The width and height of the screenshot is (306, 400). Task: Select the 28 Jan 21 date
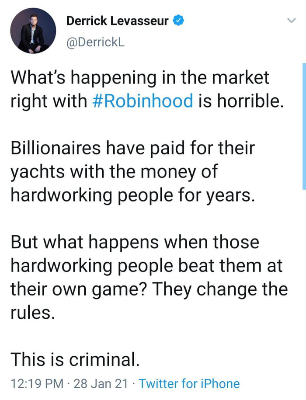pyautogui.click(x=101, y=384)
